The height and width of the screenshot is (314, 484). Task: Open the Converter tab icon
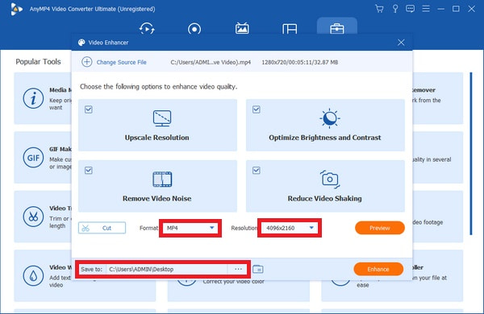click(147, 29)
